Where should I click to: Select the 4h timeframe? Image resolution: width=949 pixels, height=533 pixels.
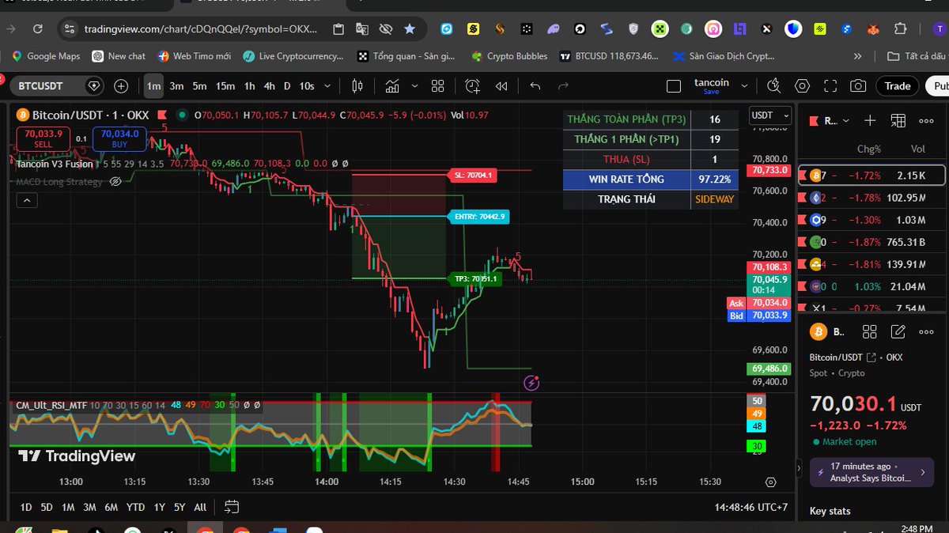(270, 85)
